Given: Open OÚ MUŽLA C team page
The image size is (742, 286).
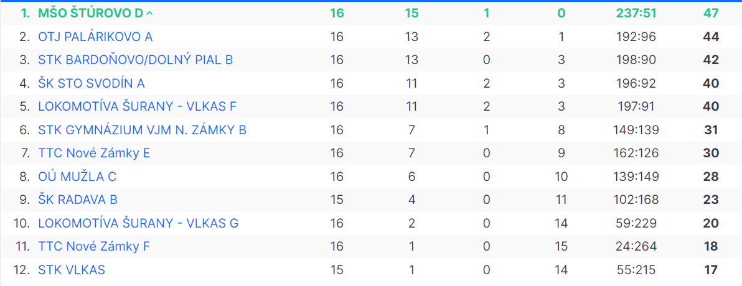Looking at the screenshot, I should 77,177.
